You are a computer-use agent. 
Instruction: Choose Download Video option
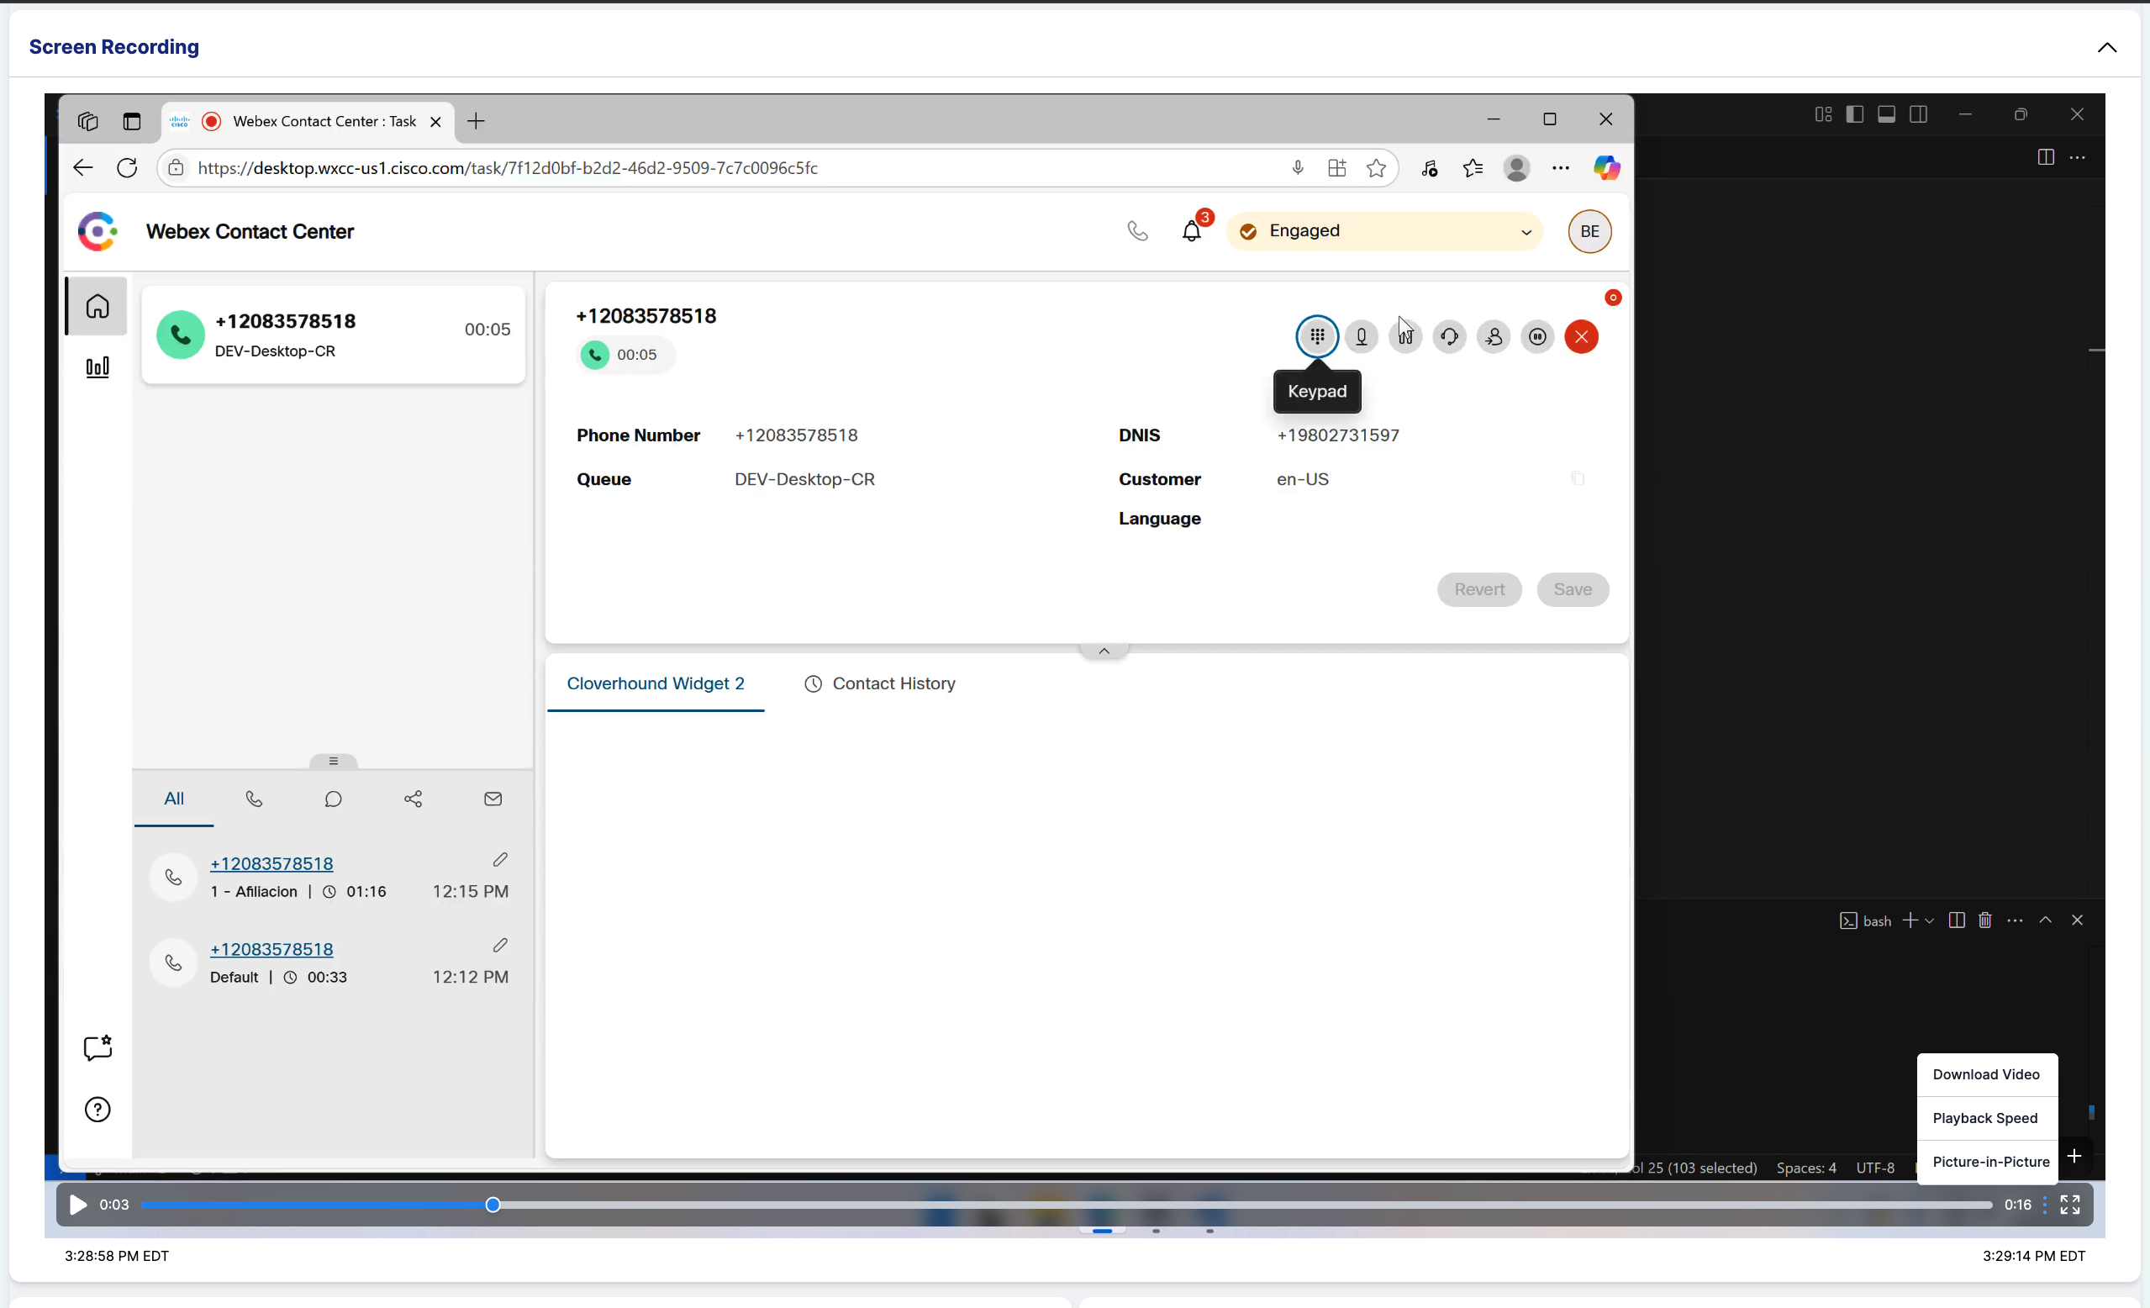pyautogui.click(x=1987, y=1074)
